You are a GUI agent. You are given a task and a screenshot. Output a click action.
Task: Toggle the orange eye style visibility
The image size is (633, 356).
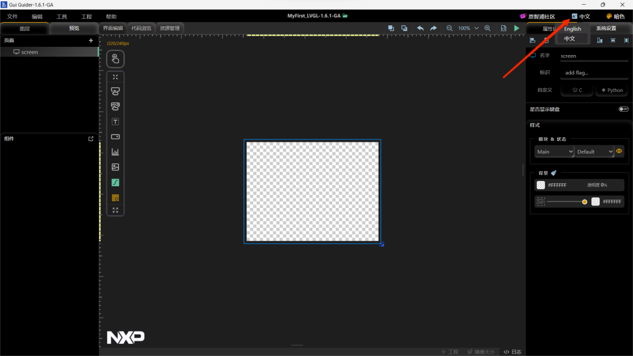[619, 151]
